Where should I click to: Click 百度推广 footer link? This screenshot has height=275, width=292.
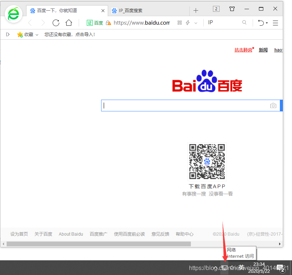pyautogui.click(x=99, y=234)
